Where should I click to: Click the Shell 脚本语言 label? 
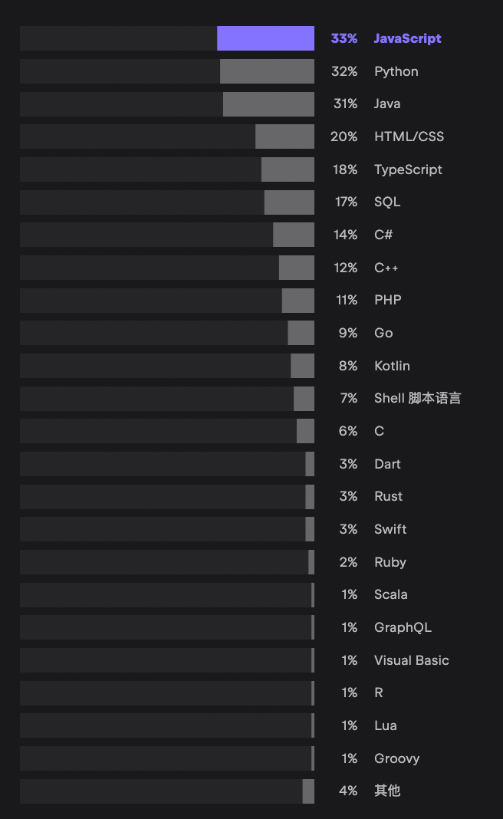(x=417, y=398)
